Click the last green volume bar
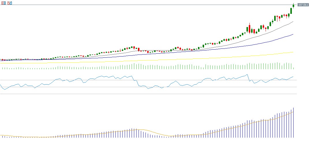Image resolution: width=310 pixels, height=146 pixels. [x=293, y=68]
